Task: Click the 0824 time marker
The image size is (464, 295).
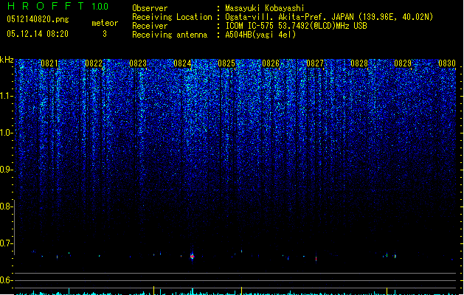Action: tap(182, 63)
